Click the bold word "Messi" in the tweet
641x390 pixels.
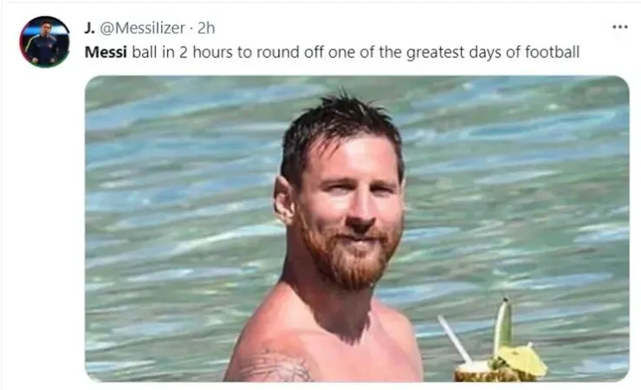[106, 52]
